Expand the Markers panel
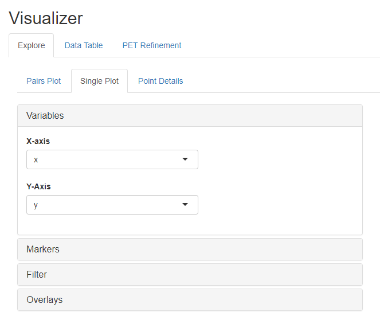 coord(190,250)
